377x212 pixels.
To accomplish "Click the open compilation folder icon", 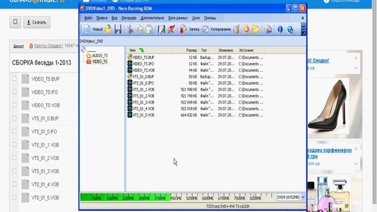I will pyautogui.click(x=108, y=29).
